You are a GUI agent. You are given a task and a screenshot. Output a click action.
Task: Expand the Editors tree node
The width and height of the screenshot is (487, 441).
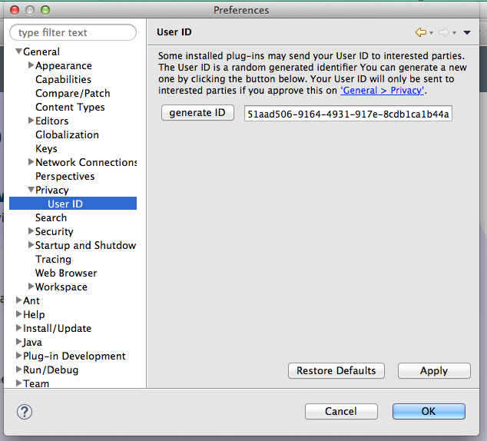(31, 120)
